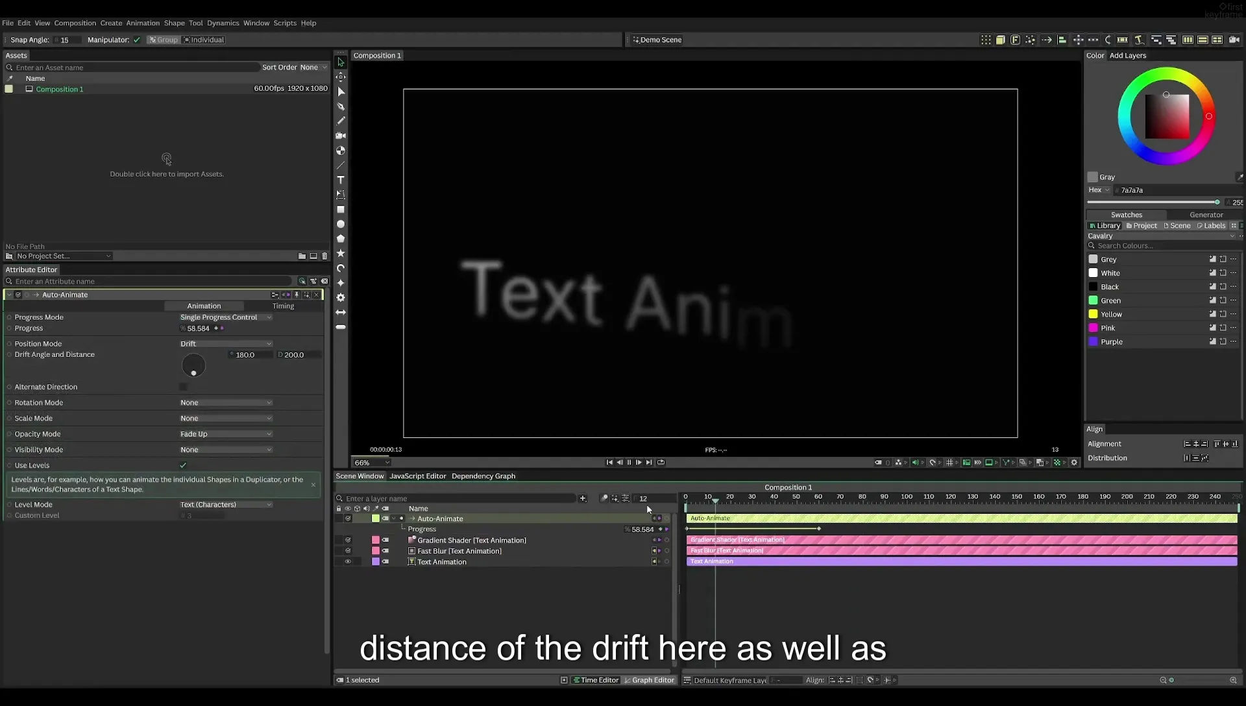Open the Dynamics menu
Viewport: 1246px width, 706px height.
223,23
